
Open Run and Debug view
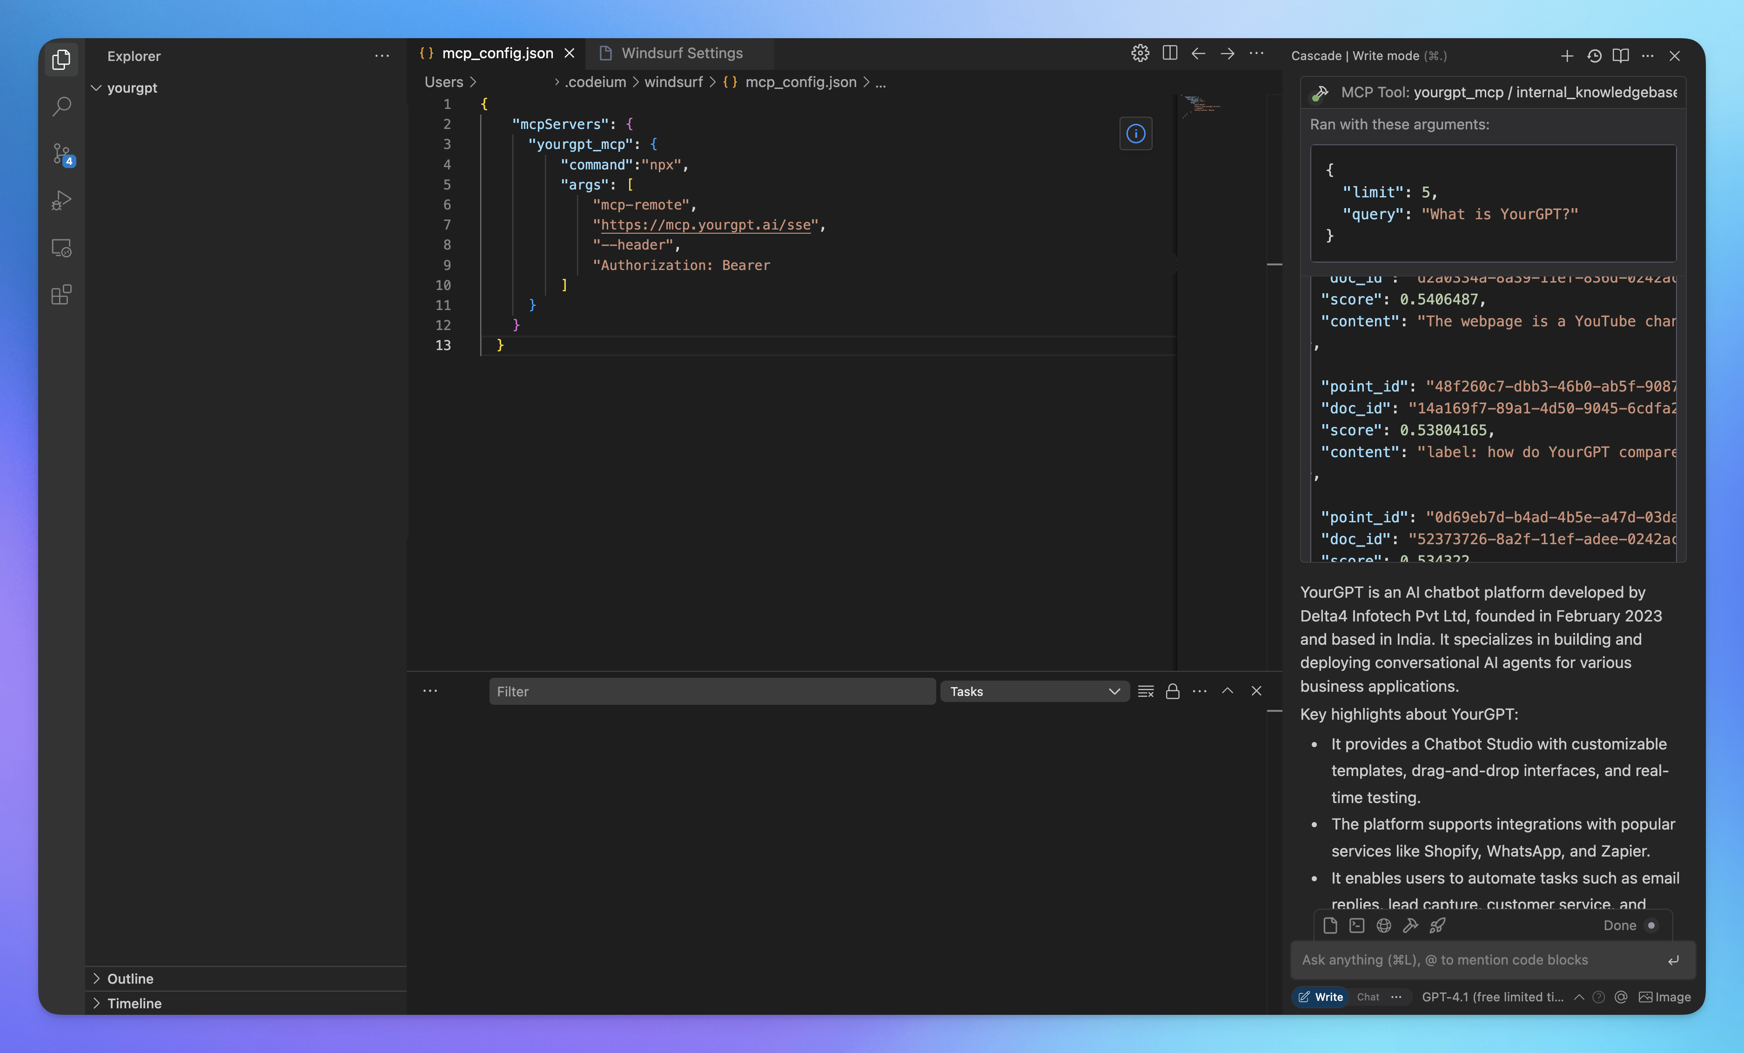tap(61, 200)
